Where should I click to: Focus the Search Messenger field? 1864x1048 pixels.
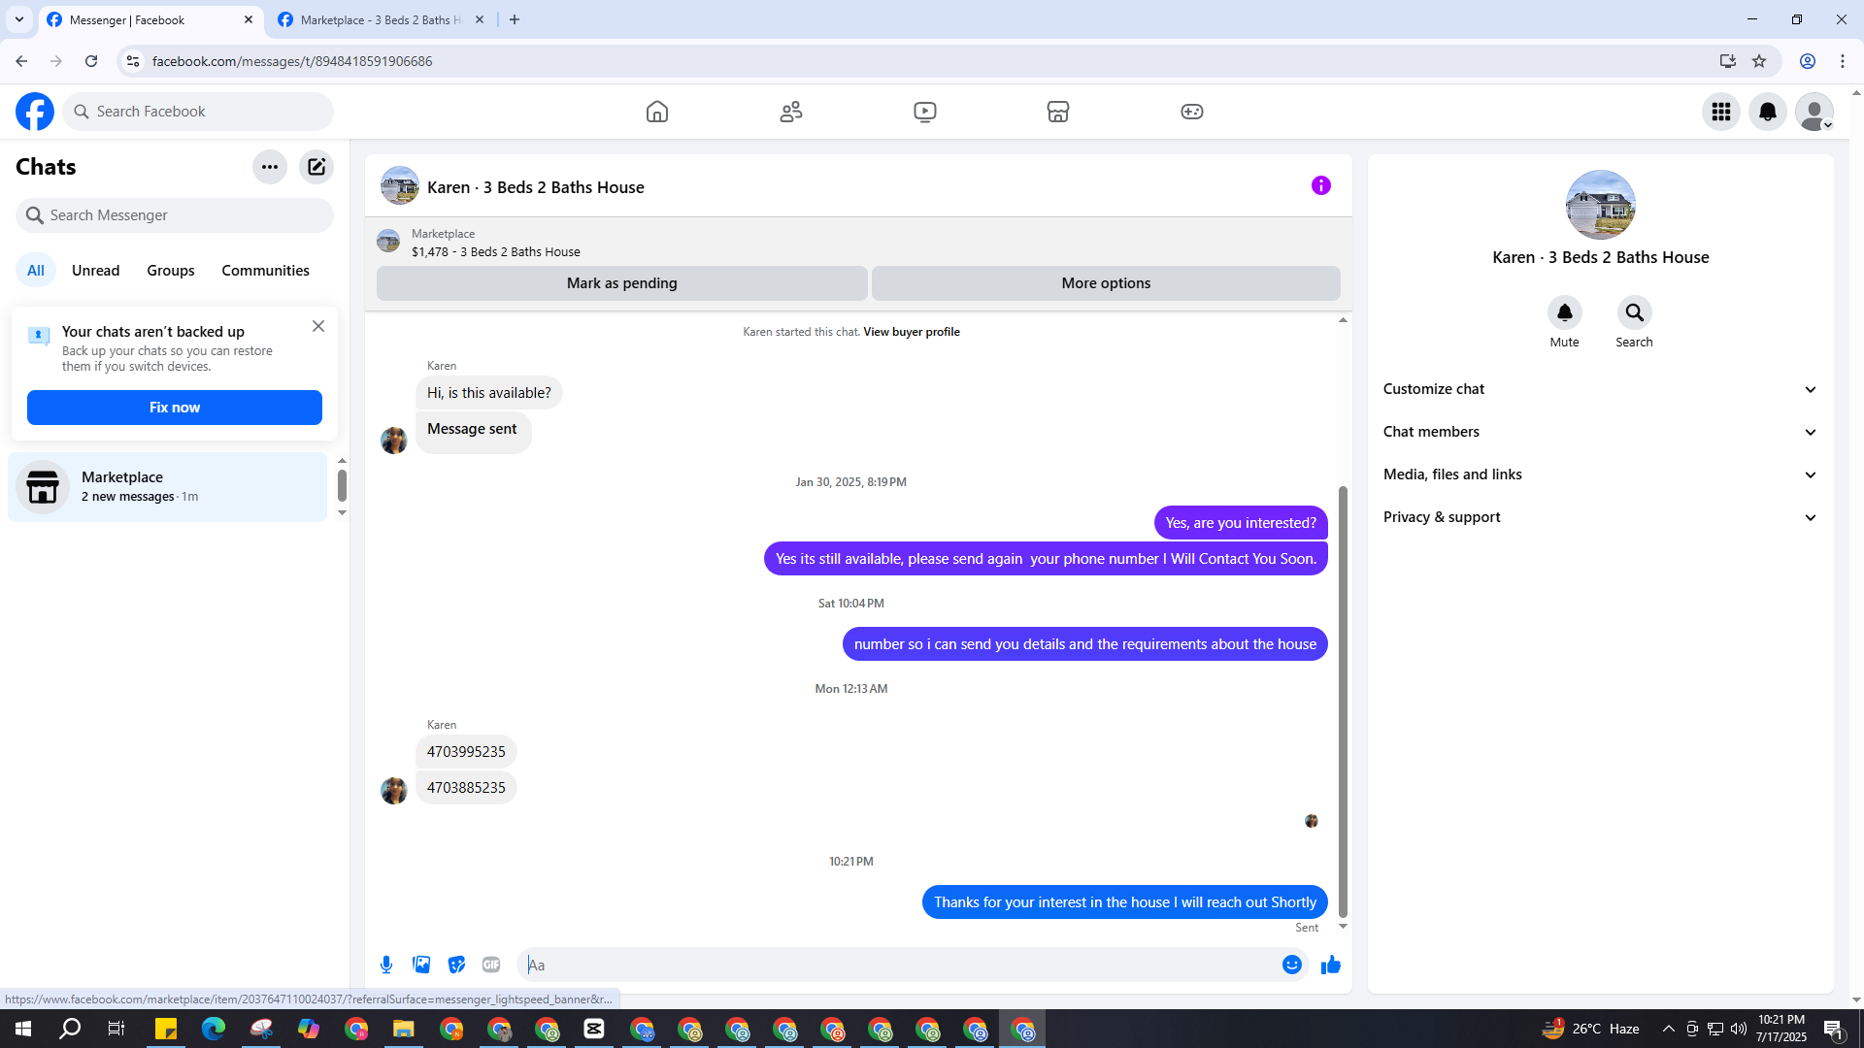175,215
